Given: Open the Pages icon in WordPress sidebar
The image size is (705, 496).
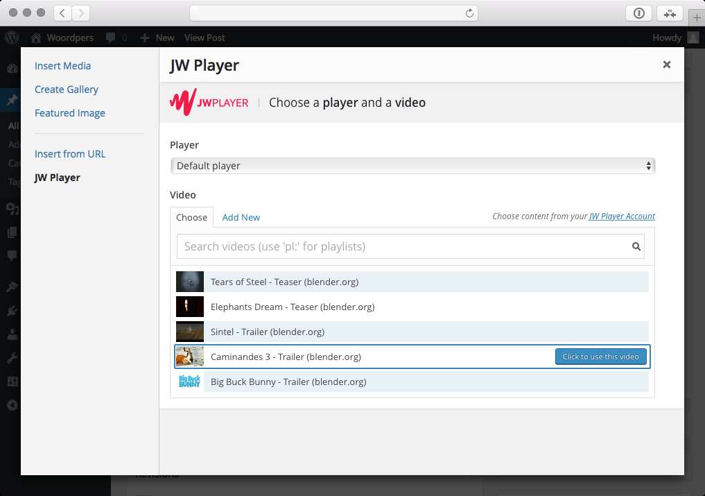Looking at the screenshot, I should (12, 232).
